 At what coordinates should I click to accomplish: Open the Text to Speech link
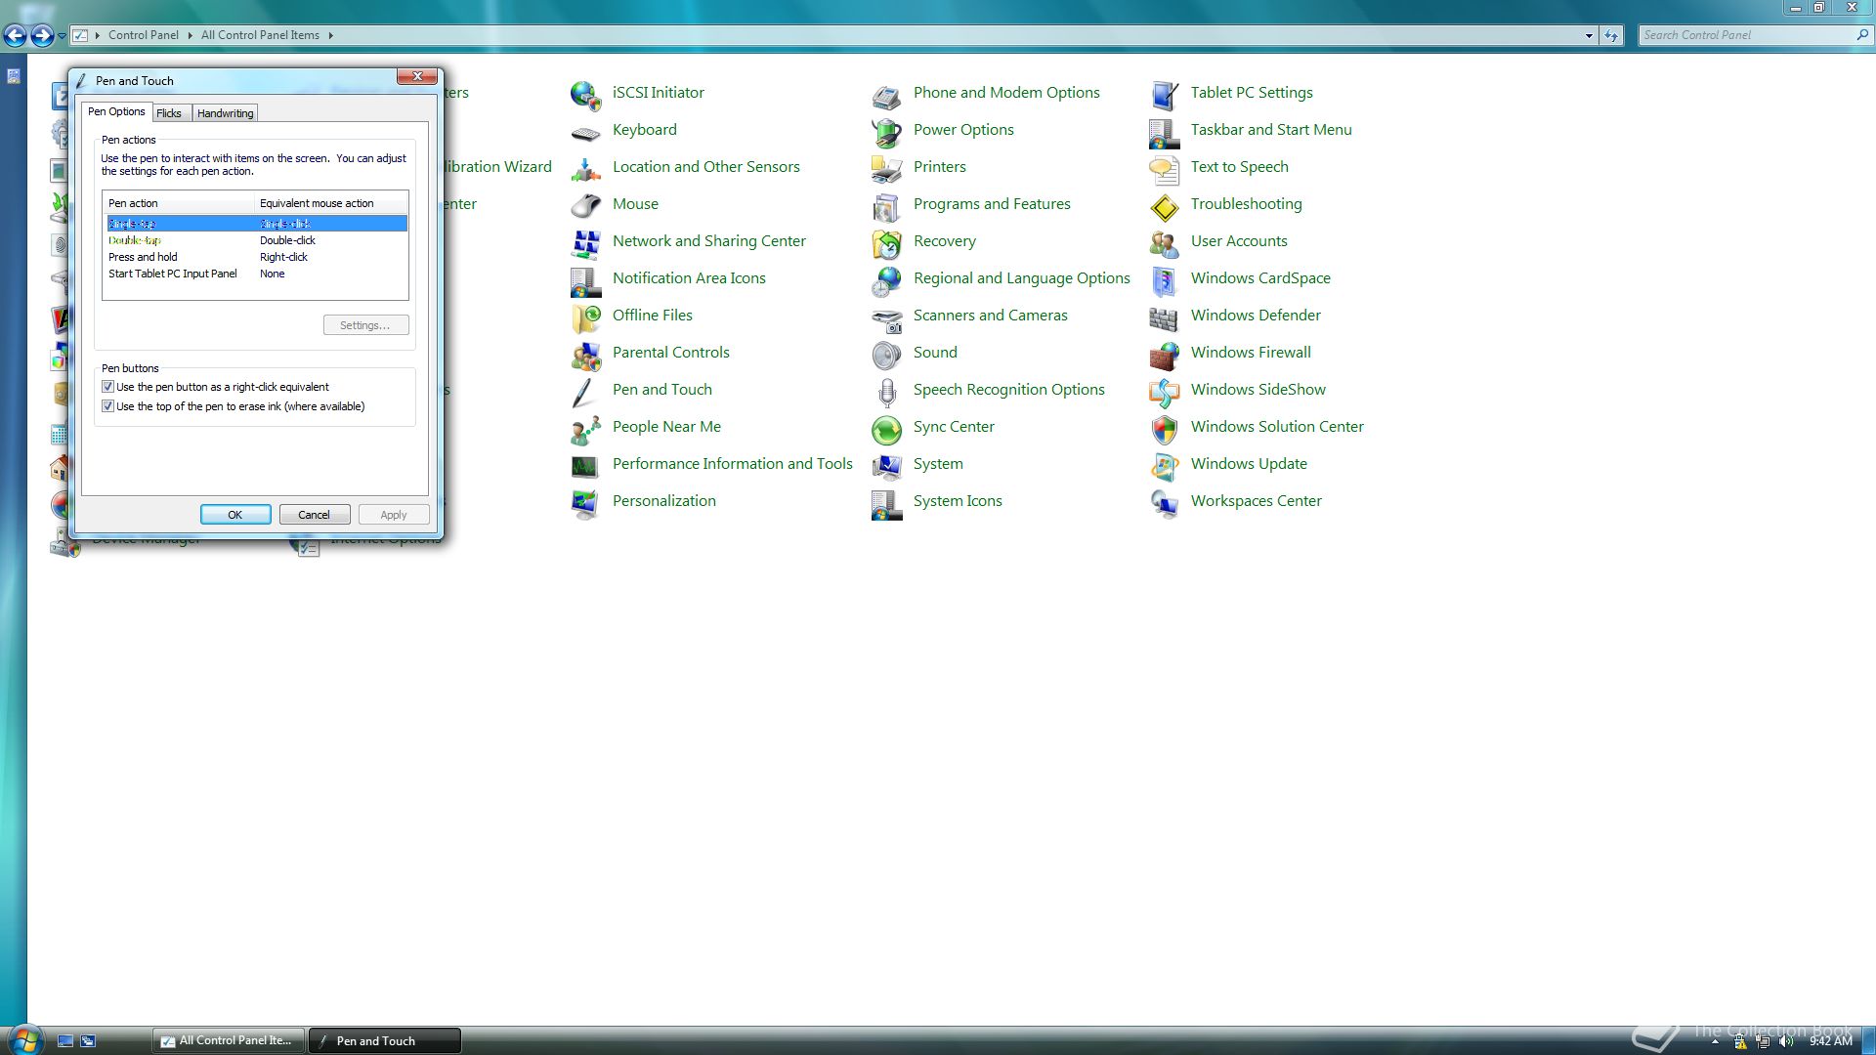click(x=1239, y=167)
